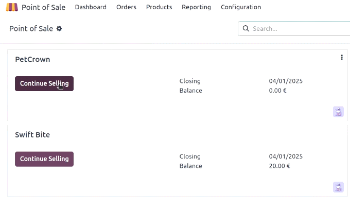The image size is (350, 210).
Task: Continue Selling in Swift Bite shop
Action: coord(44,159)
